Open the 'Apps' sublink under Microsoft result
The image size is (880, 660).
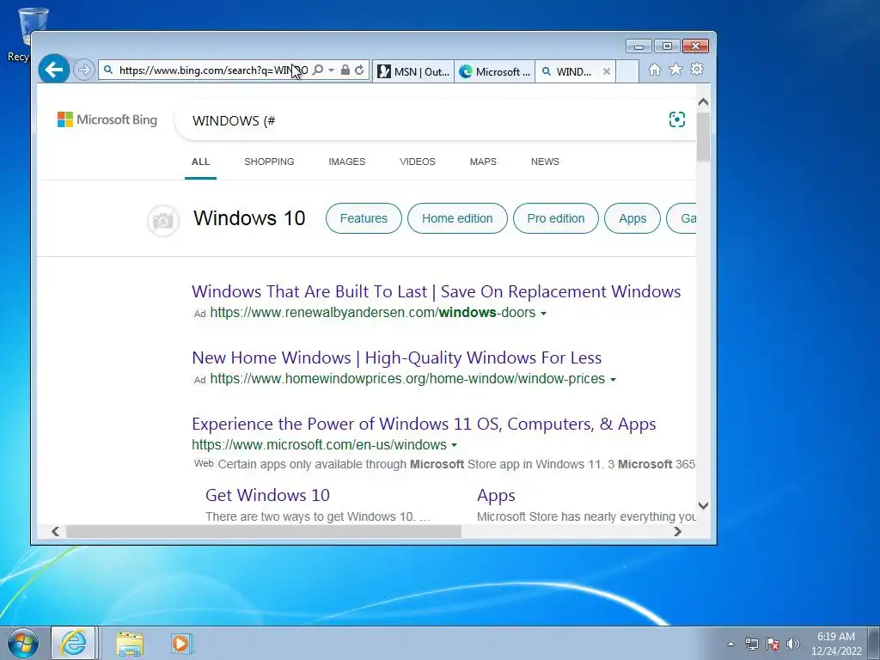(496, 496)
